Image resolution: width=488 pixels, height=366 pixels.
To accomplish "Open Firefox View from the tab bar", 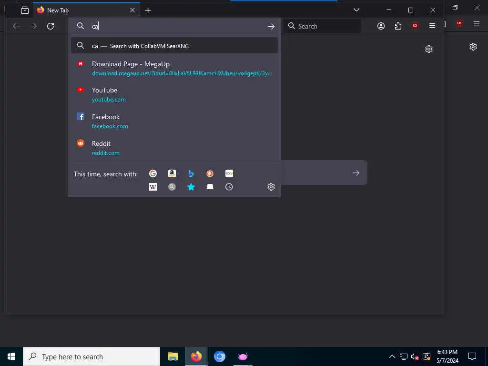I will pos(25,10).
